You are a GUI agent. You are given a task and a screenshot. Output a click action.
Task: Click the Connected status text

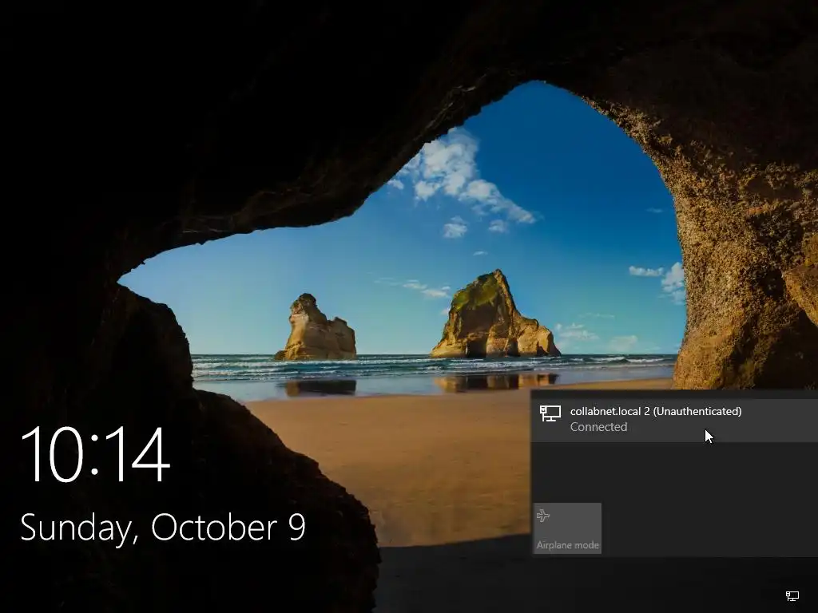click(598, 427)
